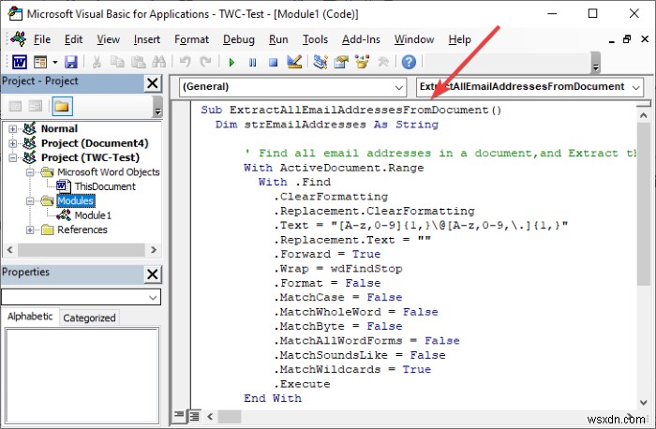
Task: Select the Modules folder item
Action: click(76, 200)
